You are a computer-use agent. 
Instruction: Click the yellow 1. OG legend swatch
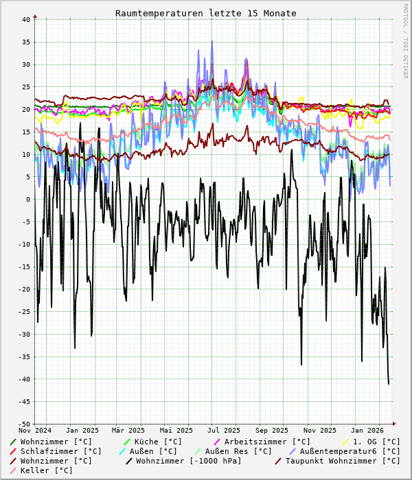[345, 442]
